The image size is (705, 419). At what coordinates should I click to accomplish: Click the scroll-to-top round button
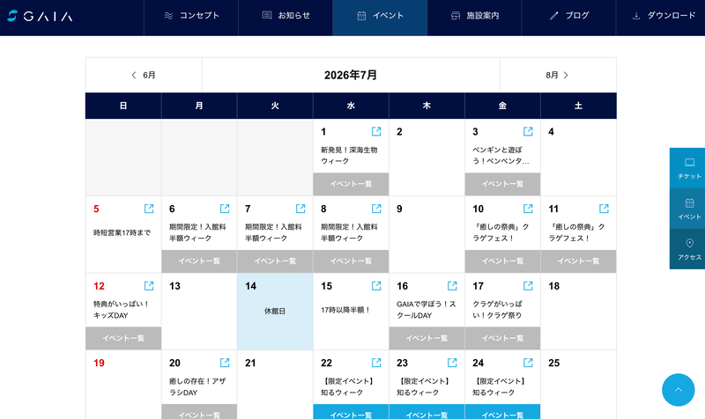(678, 390)
